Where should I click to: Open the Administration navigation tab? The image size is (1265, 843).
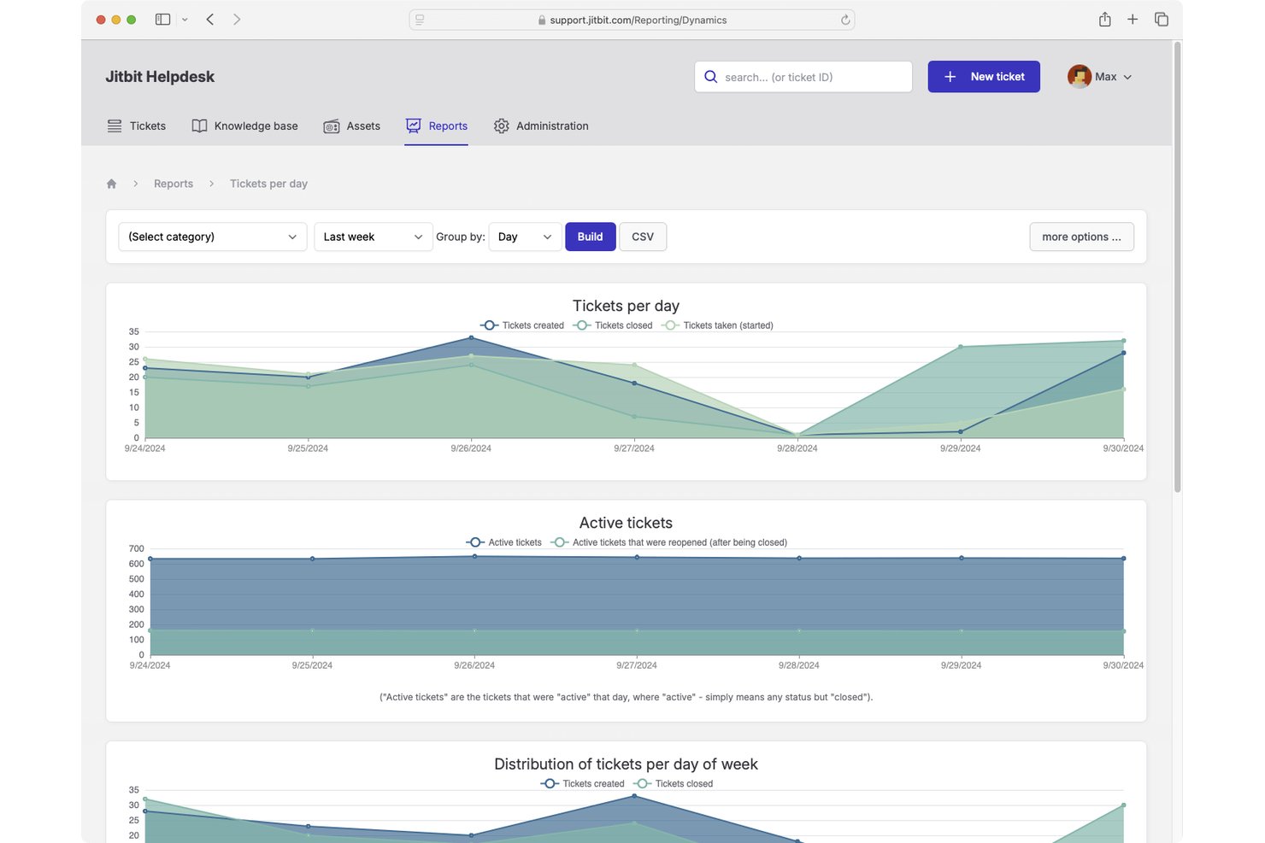(540, 126)
